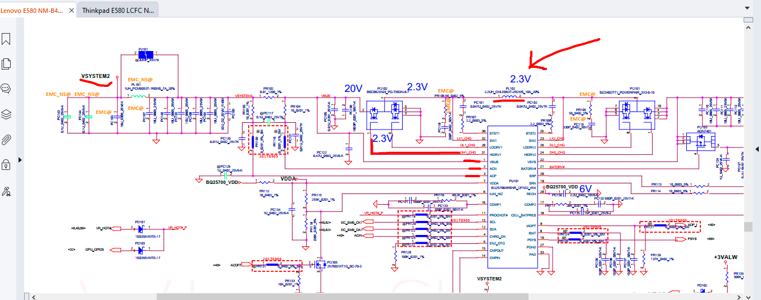The image size is (761, 300).
Task: Expand the left navigation panel arrow
Action: coord(20,160)
